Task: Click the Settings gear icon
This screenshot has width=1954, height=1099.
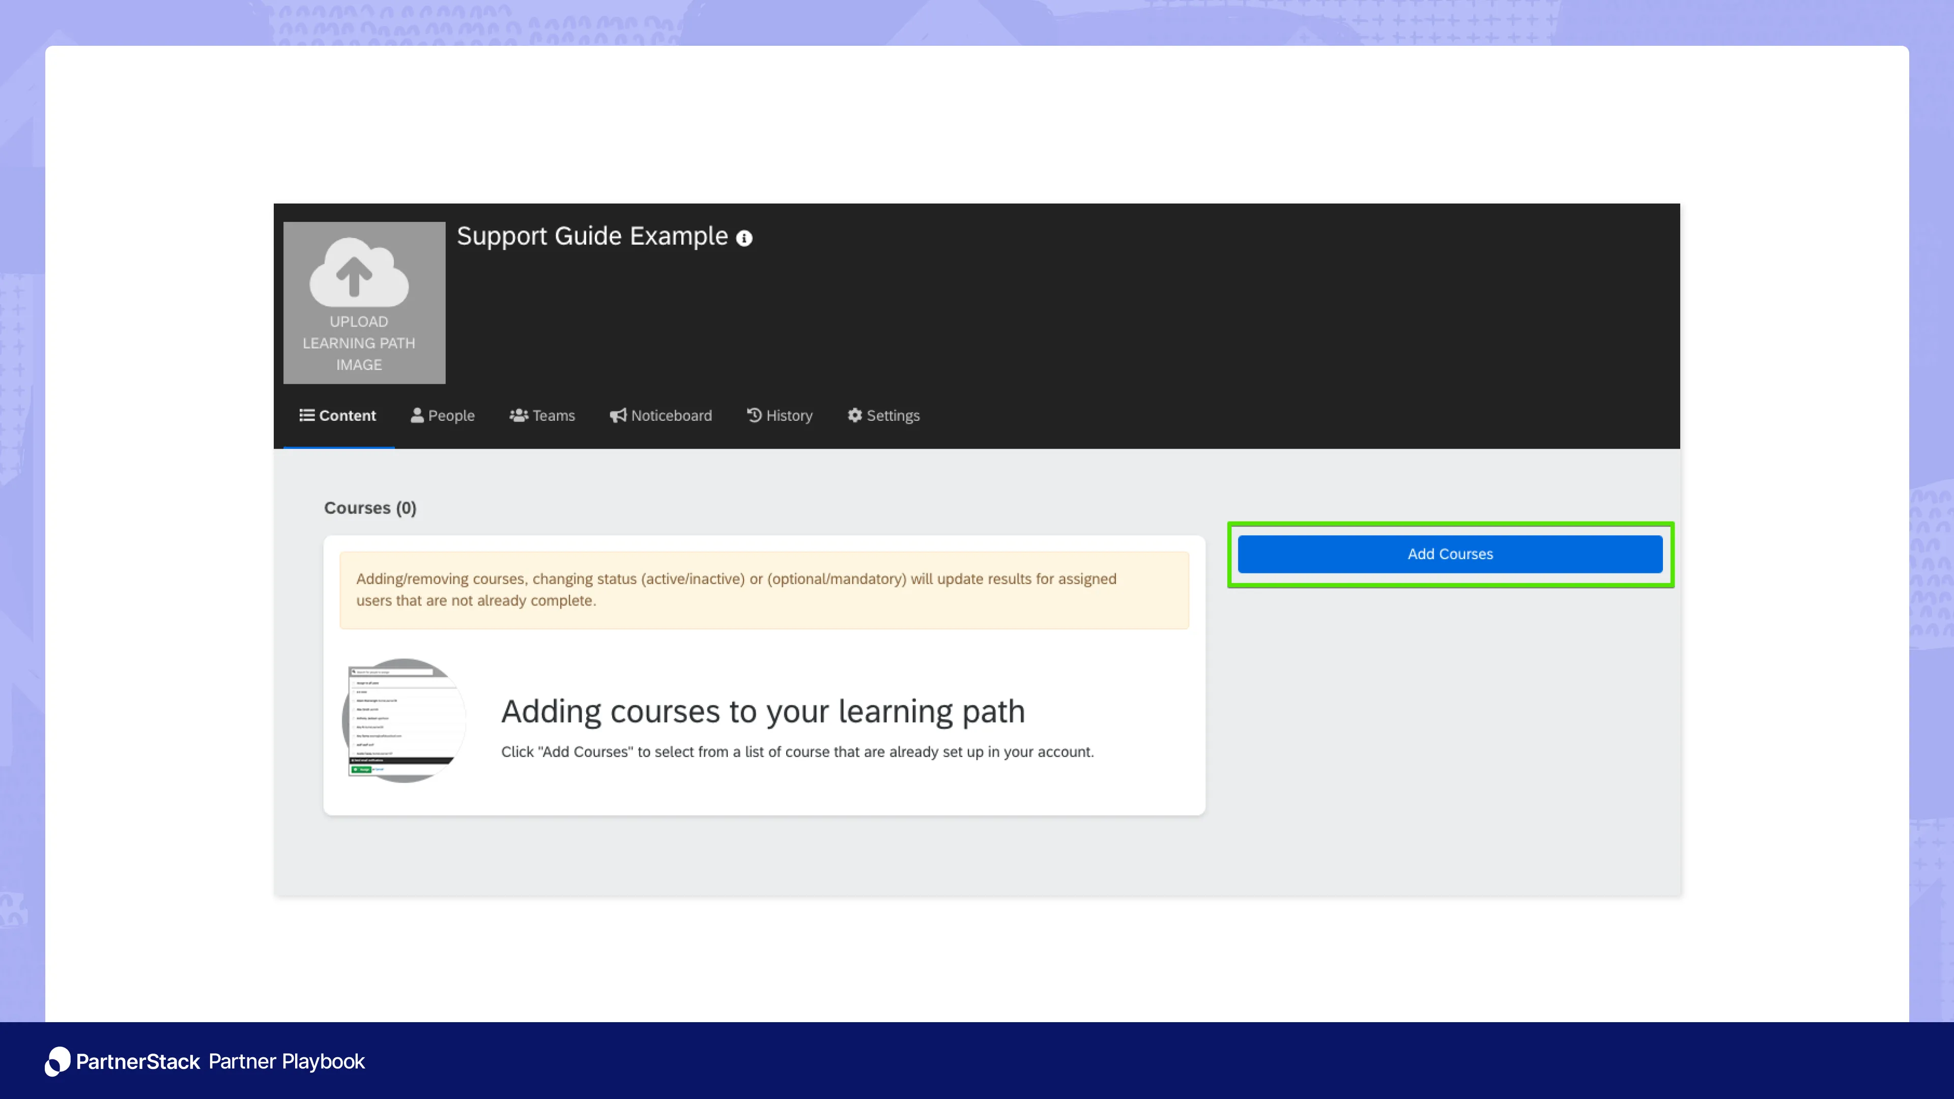Action: 855,415
